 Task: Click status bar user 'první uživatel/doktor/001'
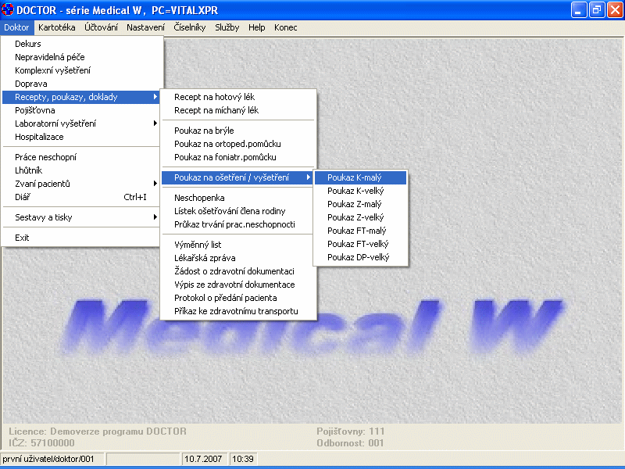point(52,459)
